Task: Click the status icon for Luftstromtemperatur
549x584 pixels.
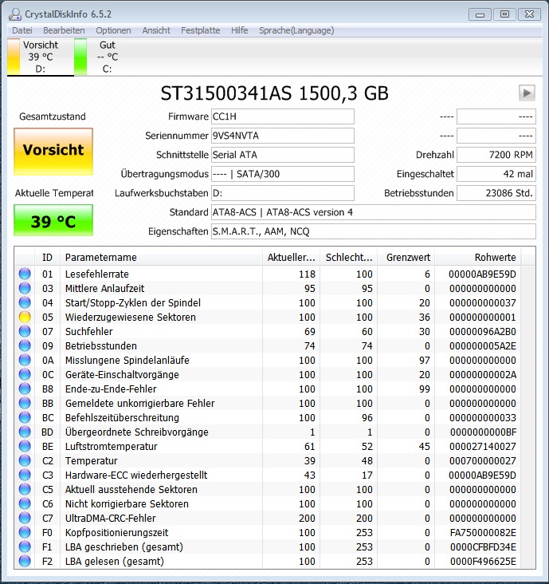Action: [x=25, y=446]
